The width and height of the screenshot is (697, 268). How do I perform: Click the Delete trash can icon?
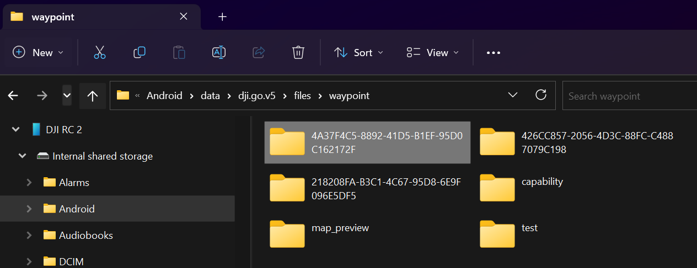(298, 53)
